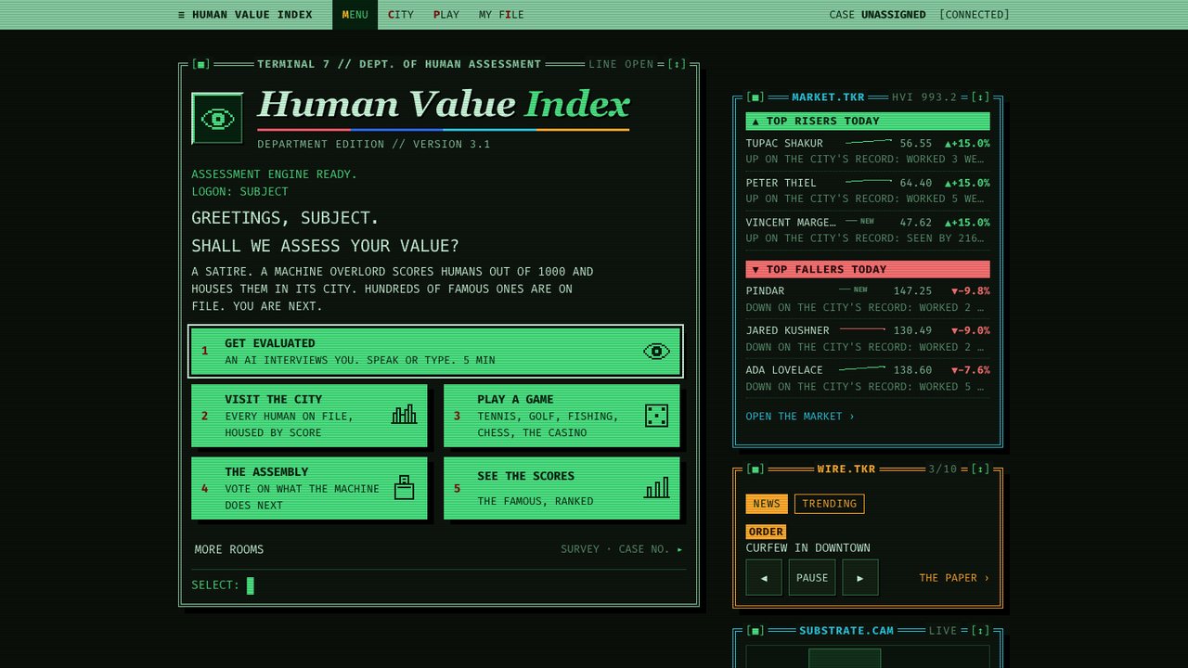
Task: Collapse the SUBSTRATE.CAM panel with its arrow toggle
Action: click(981, 630)
